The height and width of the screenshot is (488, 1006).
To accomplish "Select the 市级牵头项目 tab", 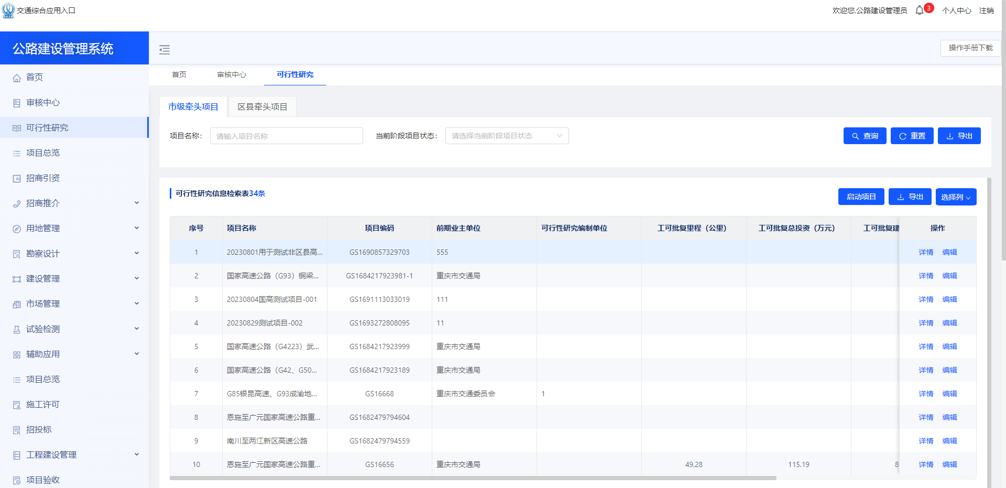I will (x=193, y=106).
